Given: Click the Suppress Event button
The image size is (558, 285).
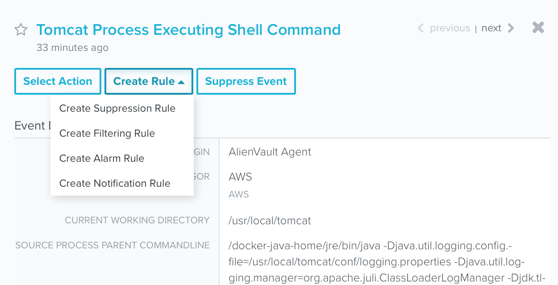Looking at the screenshot, I should click(x=246, y=81).
